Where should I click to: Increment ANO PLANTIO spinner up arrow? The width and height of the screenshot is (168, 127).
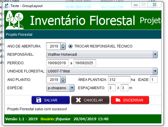click(x=63, y=78)
